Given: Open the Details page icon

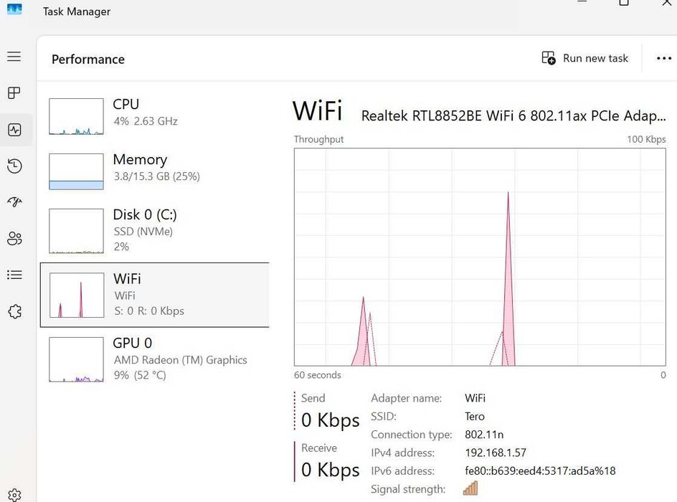Looking at the screenshot, I should pyautogui.click(x=14, y=275).
